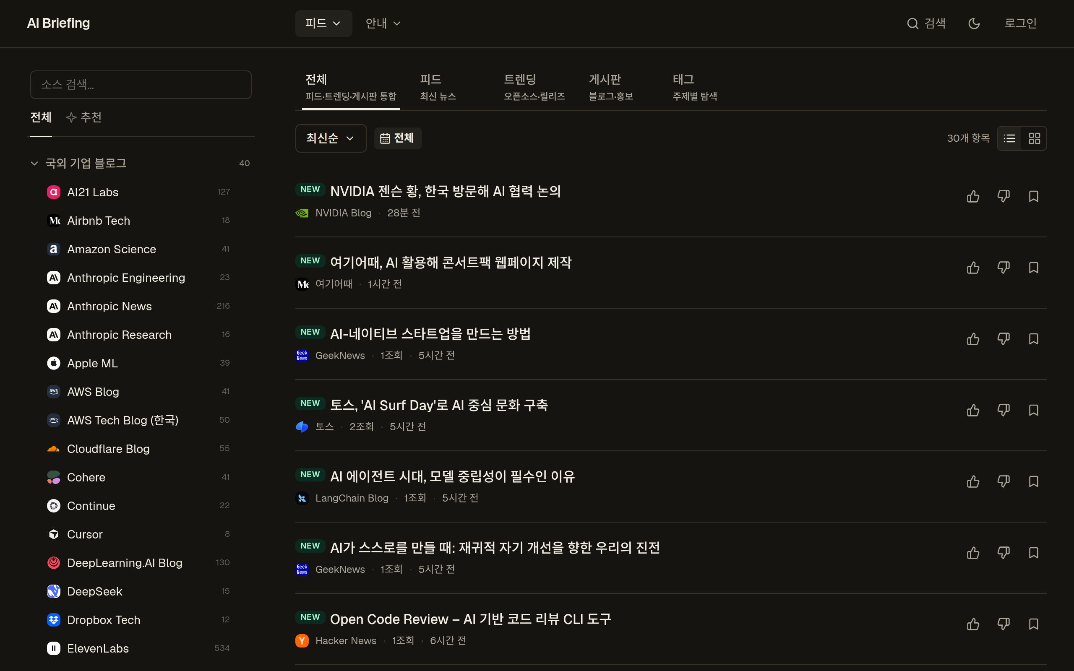The height and width of the screenshot is (671, 1074).
Task: Bookmark the 재귀적 자기 개선 article
Action: pyautogui.click(x=1034, y=553)
